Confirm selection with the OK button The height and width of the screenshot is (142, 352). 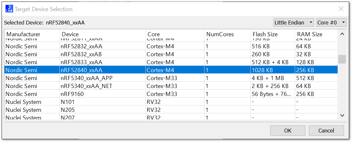287,131
